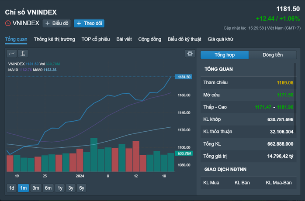Click the Theo dõi follow button
The width and height of the screenshot is (305, 201).
[x=89, y=23]
